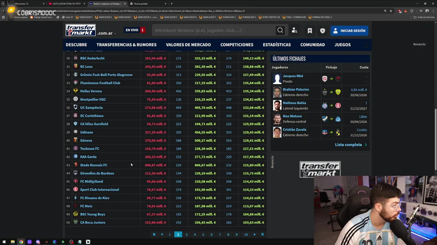
Task: Select page 3 in pagination
Action: click(x=186, y=234)
